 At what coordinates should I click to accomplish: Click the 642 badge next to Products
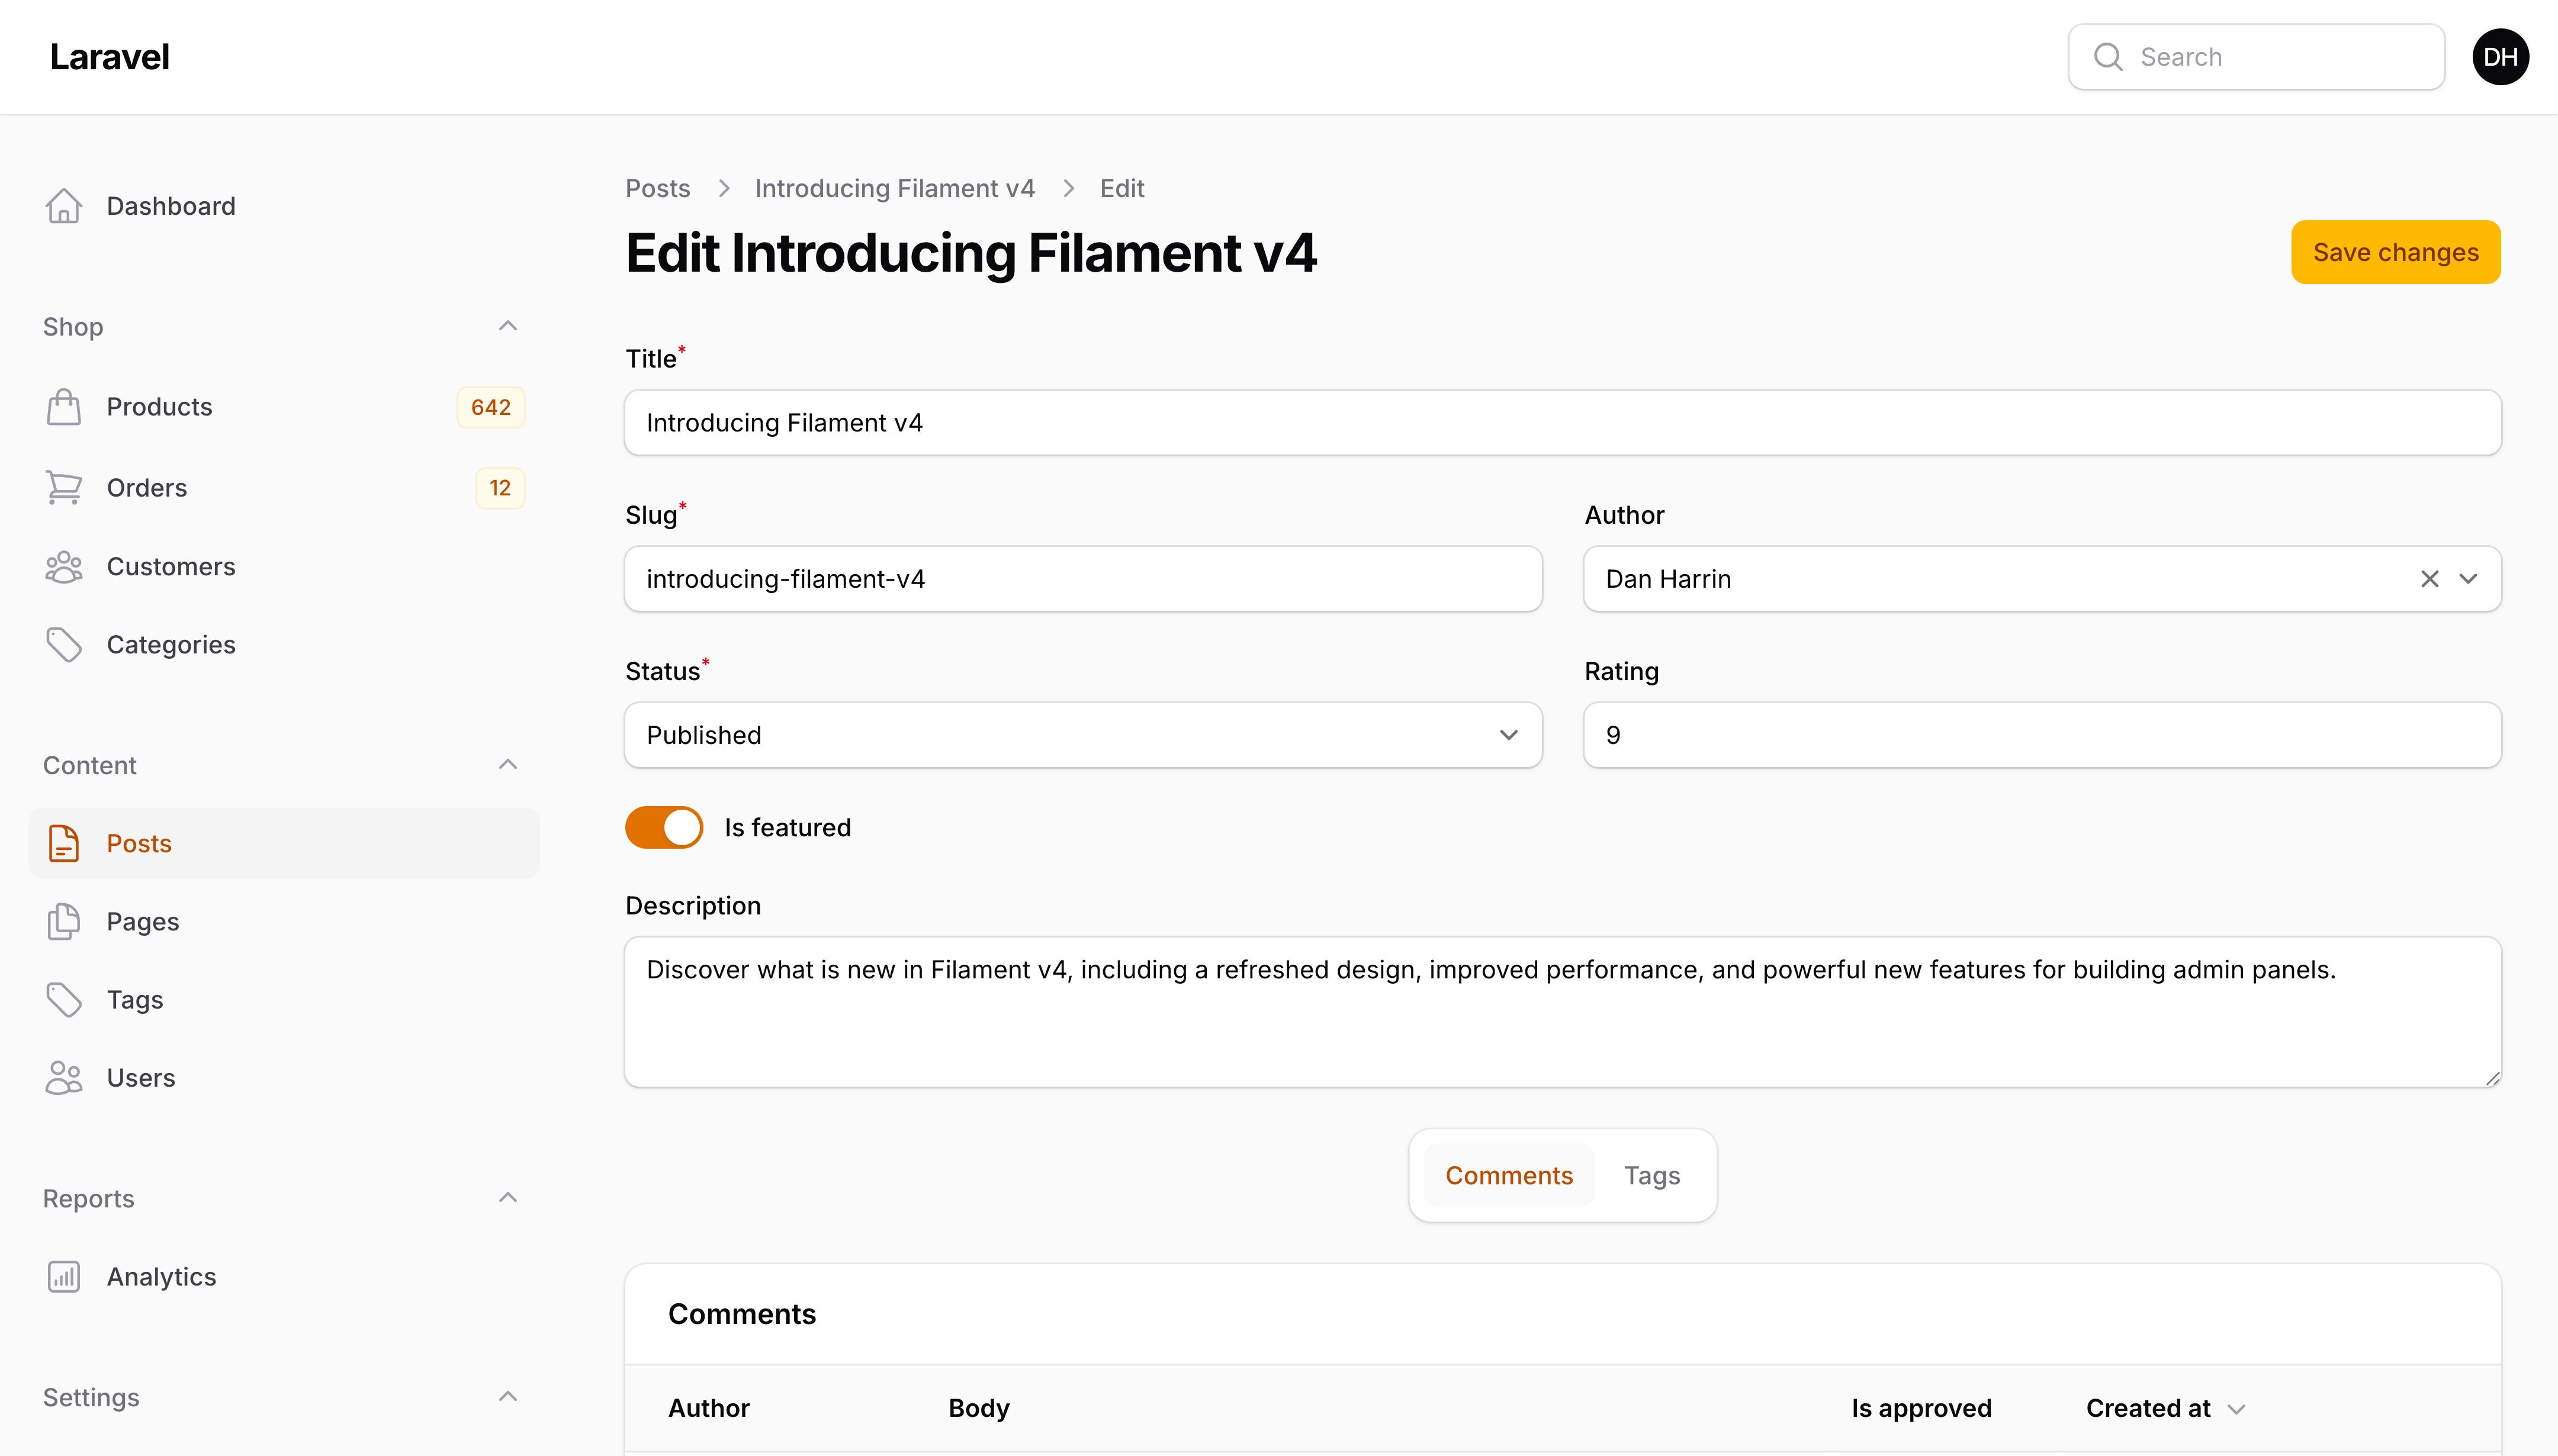[491, 407]
